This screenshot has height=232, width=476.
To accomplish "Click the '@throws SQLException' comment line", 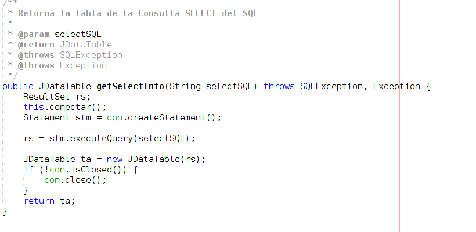I will 70,55.
